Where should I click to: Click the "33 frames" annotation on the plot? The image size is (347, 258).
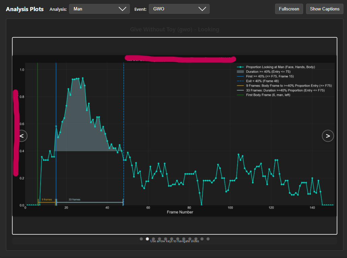pos(74,199)
